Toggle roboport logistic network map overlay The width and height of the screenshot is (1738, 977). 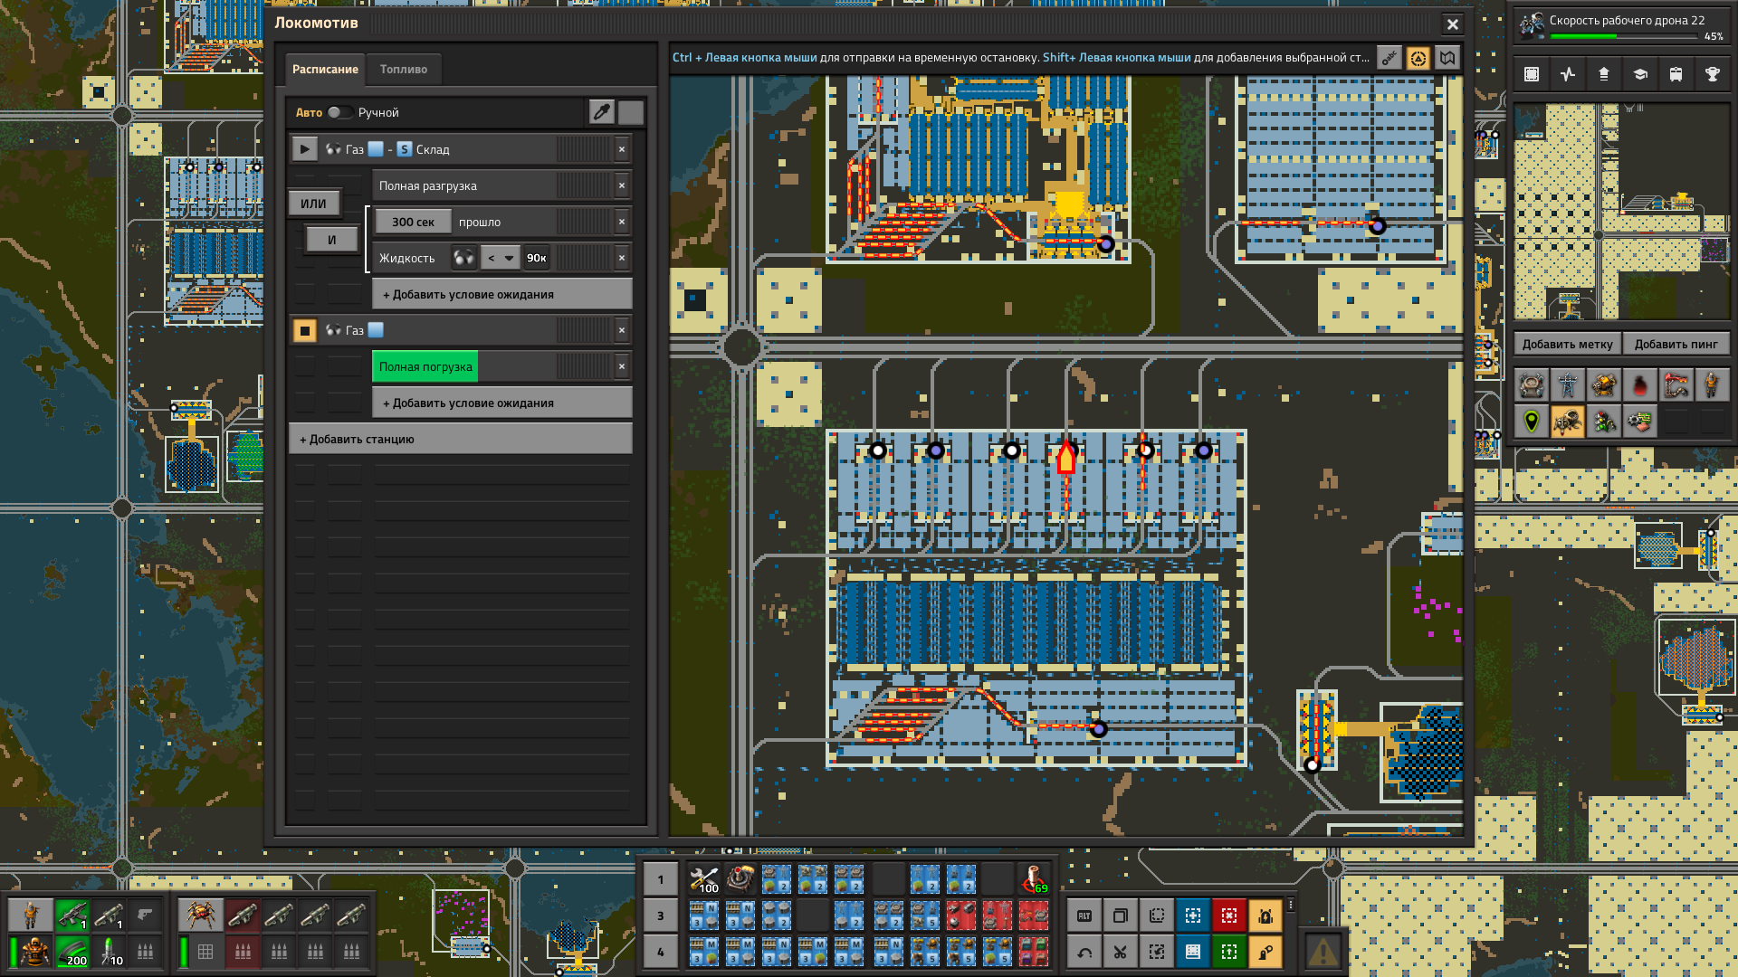pos(1532,385)
